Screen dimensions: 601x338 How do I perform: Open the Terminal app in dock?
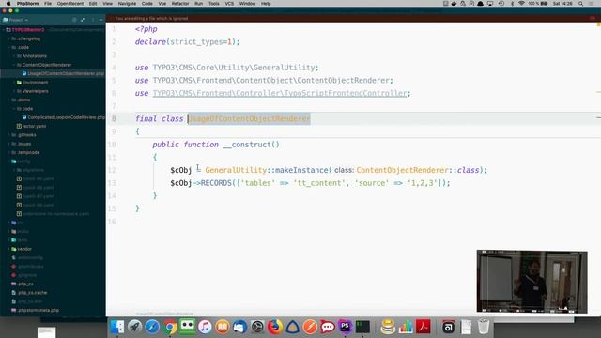pos(362,327)
